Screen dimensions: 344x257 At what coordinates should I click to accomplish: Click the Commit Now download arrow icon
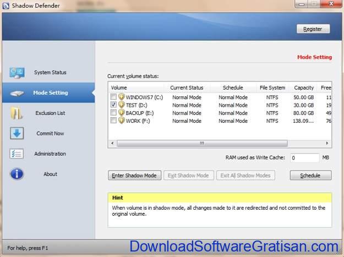click(17, 133)
